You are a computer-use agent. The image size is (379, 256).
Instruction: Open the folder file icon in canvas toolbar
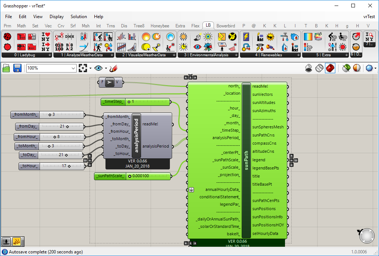(6, 68)
